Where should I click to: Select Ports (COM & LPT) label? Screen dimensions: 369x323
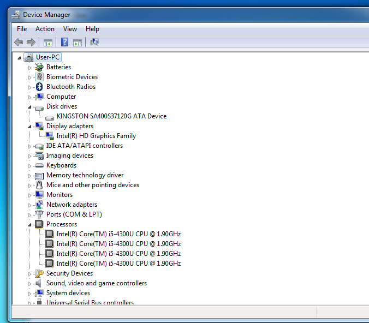pyautogui.click(x=74, y=214)
